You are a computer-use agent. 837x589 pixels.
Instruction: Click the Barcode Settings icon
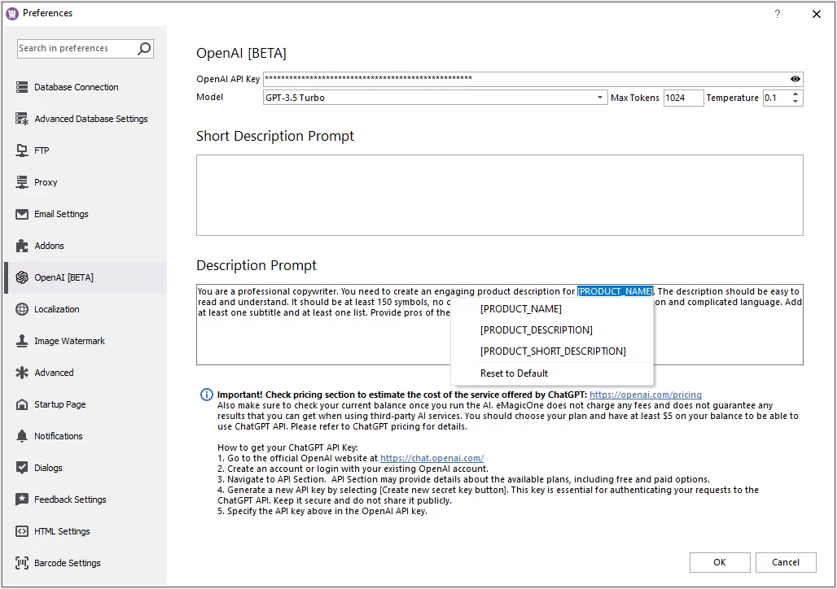click(22, 563)
